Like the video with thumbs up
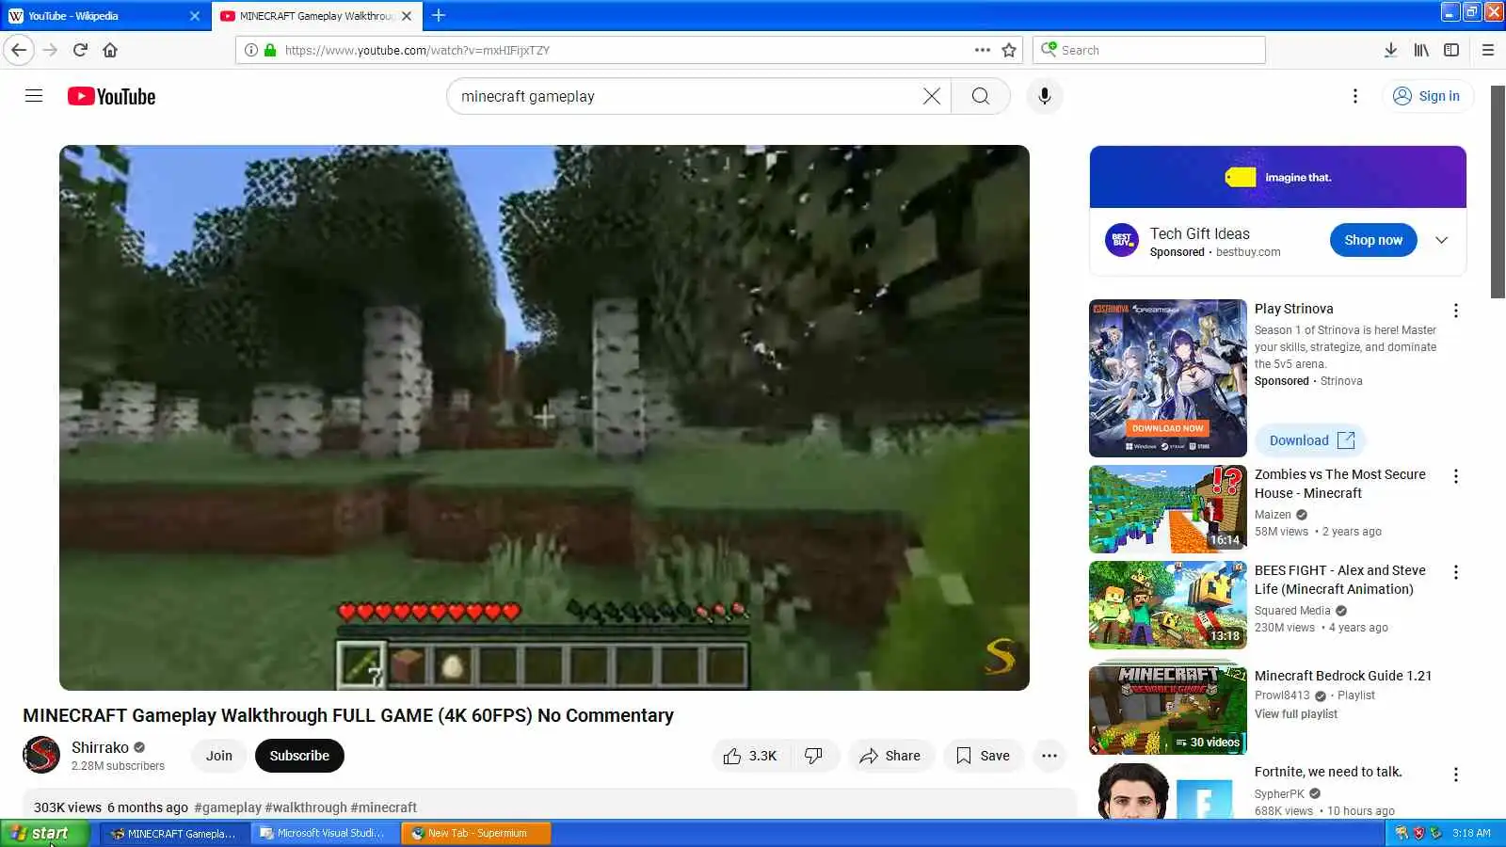This screenshot has height=847, width=1506. [750, 756]
